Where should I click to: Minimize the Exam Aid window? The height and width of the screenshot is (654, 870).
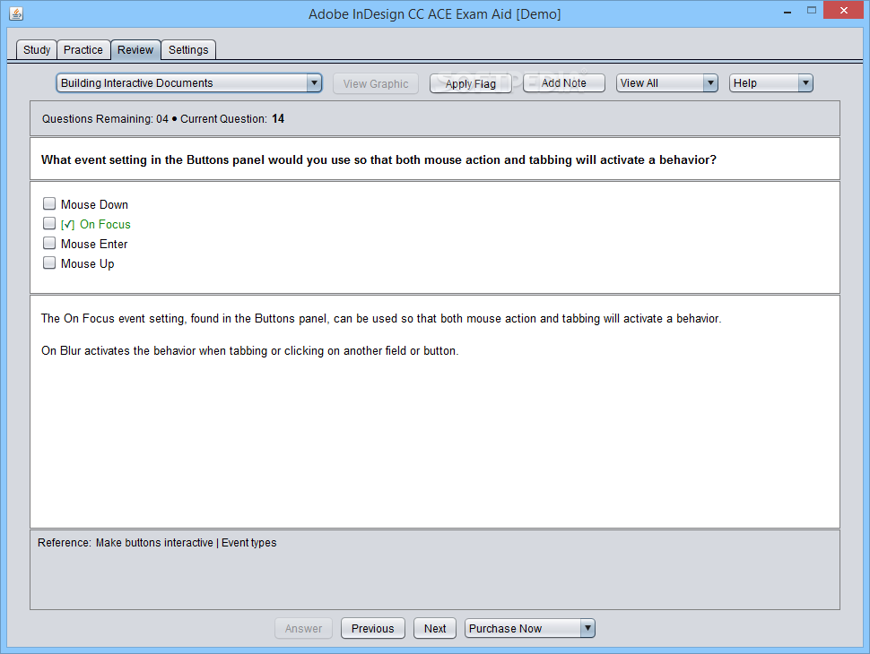pyautogui.click(x=787, y=11)
